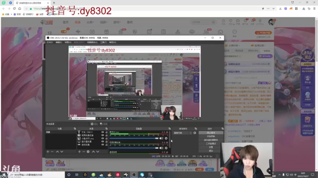Screen dimensions: 318x178
Task: Move the scene up in the list
Action: tap(57, 151)
